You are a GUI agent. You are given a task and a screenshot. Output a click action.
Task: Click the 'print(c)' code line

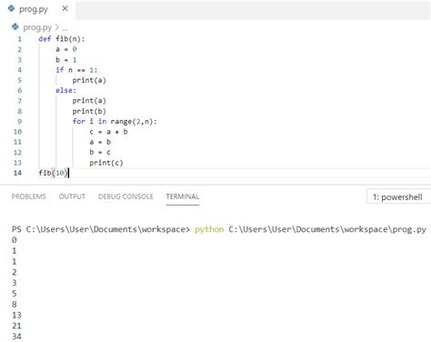[106, 163]
